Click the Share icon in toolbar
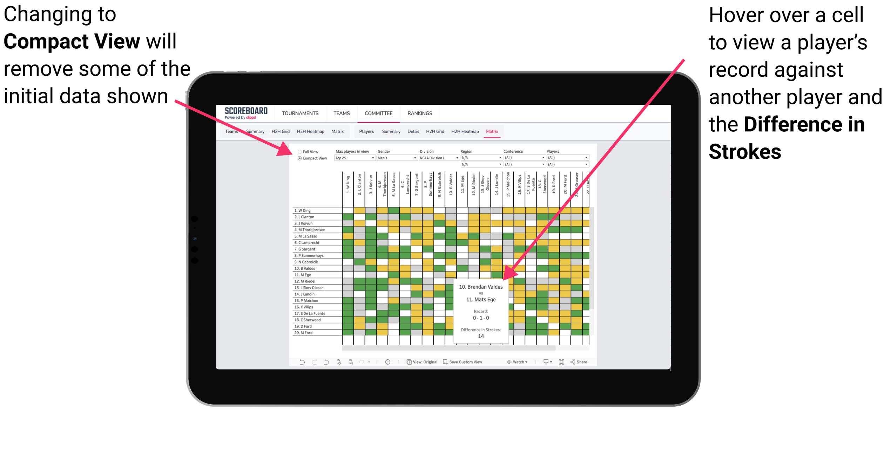The image size is (884, 475). pos(586,362)
